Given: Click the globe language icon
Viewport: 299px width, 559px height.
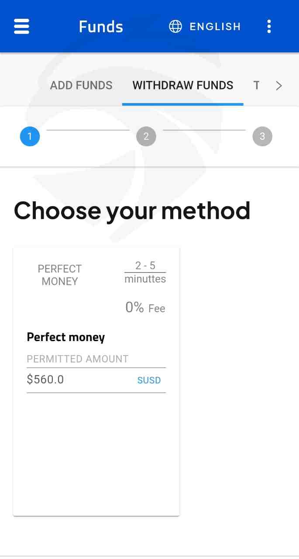Looking at the screenshot, I should click(x=175, y=27).
